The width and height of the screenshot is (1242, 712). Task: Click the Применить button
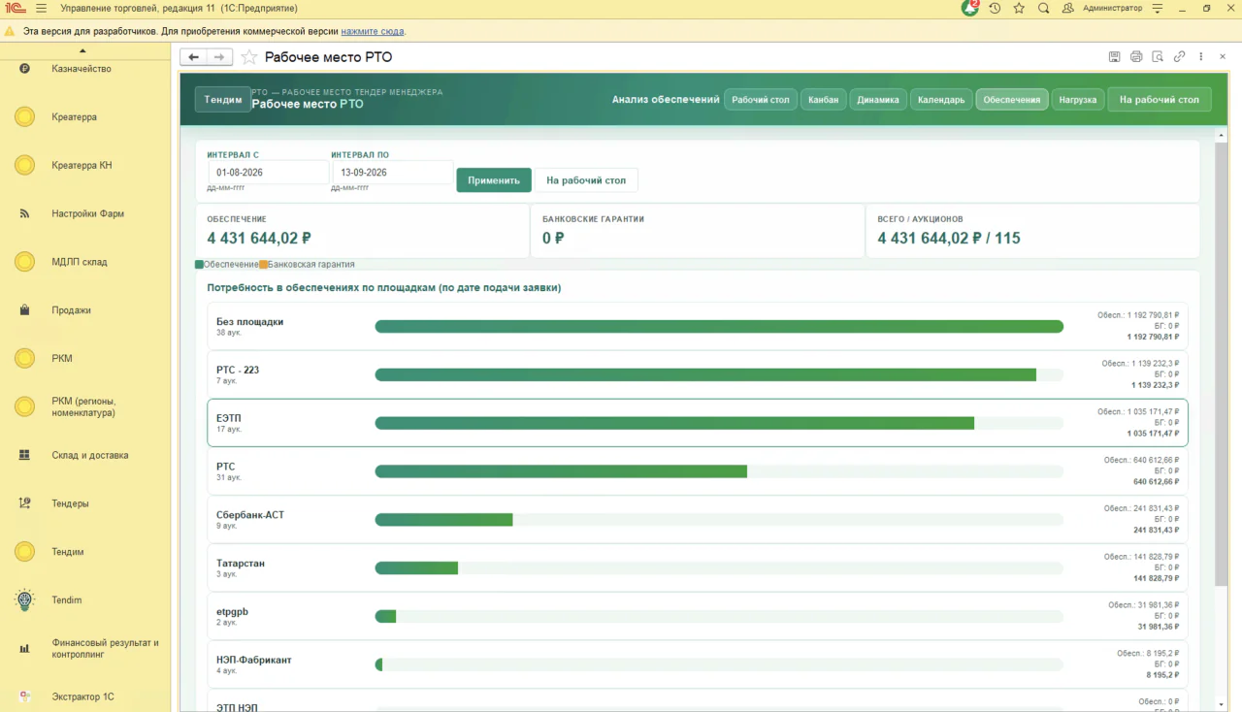pos(494,180)
